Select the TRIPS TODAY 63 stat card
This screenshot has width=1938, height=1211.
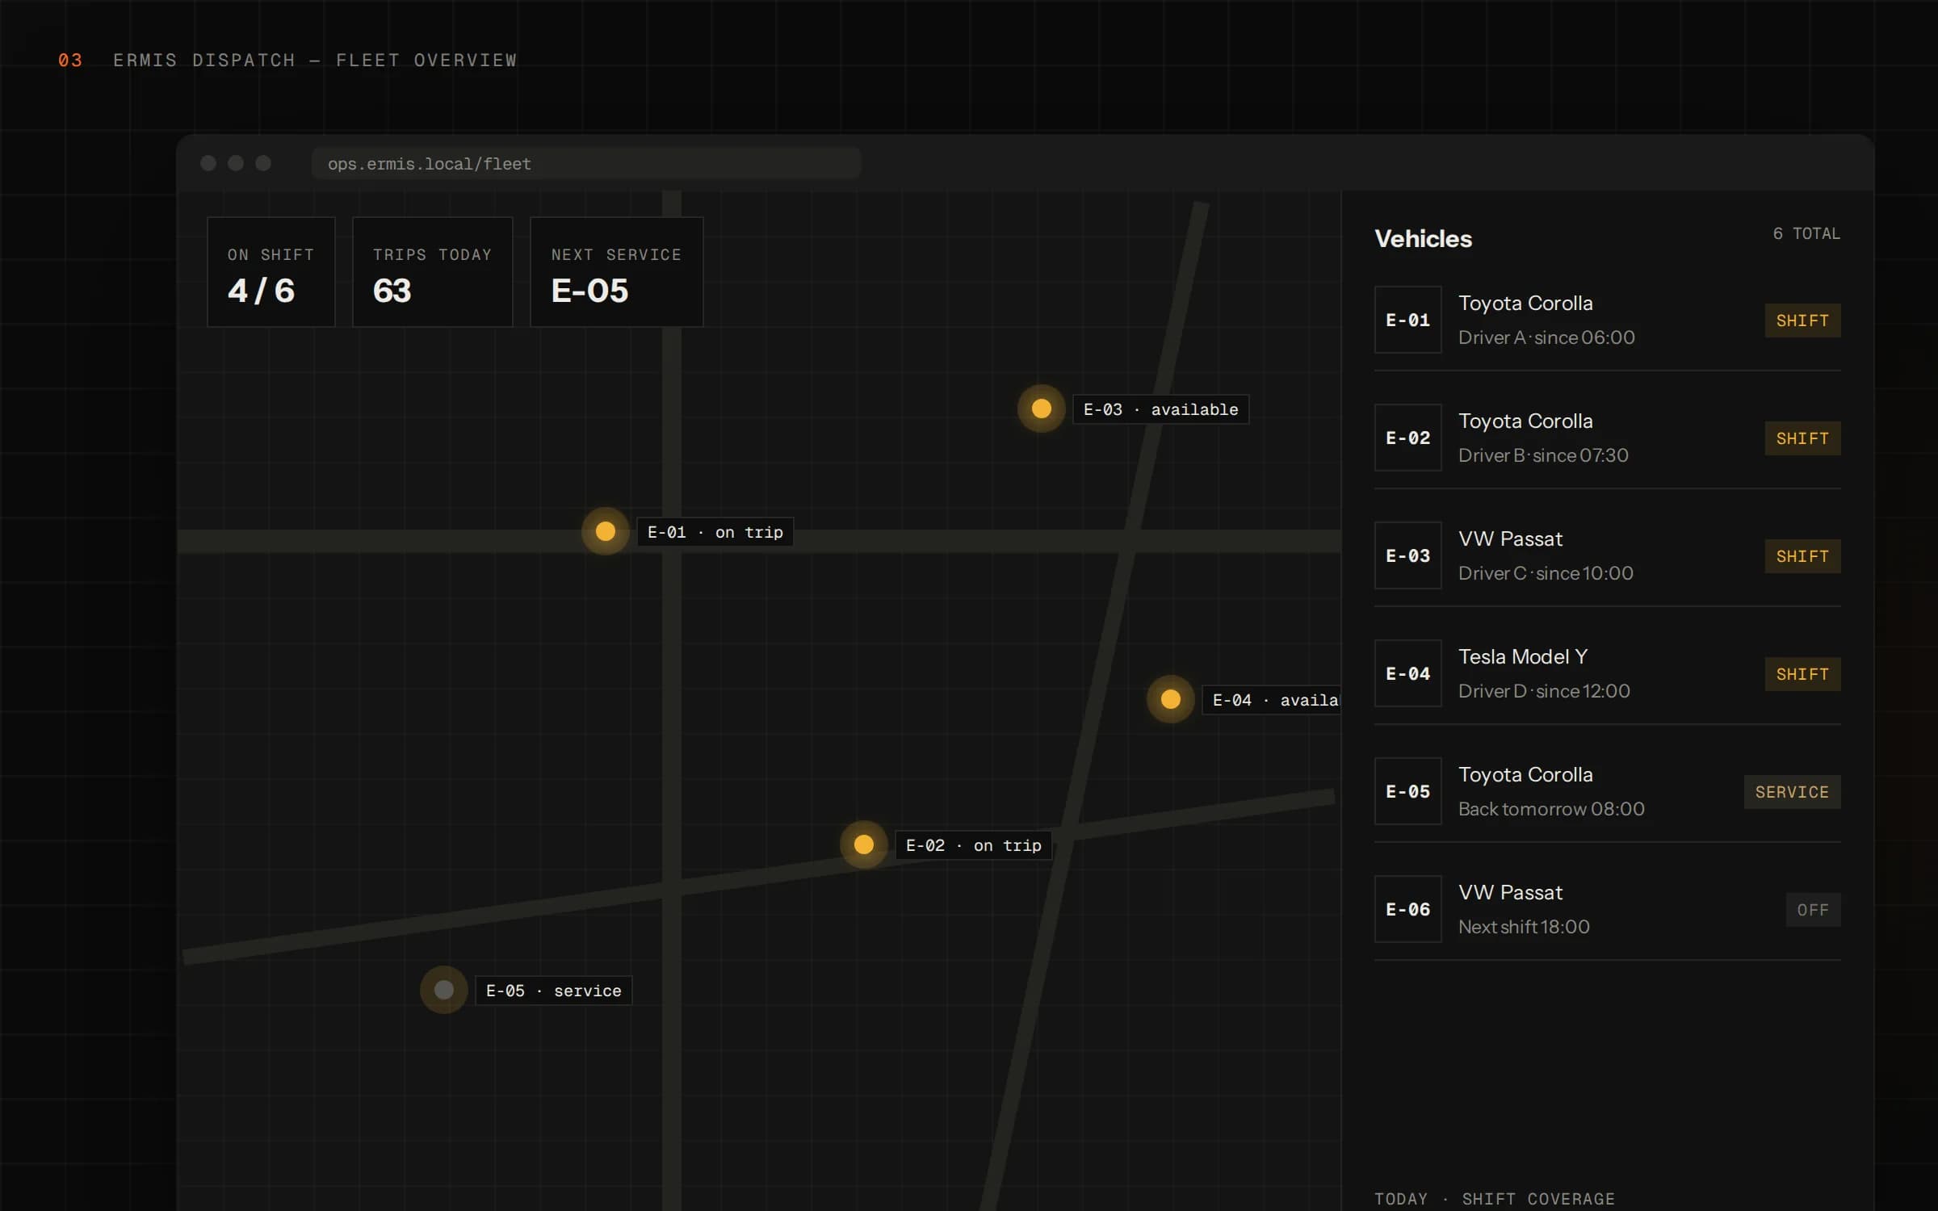[432, 272]
